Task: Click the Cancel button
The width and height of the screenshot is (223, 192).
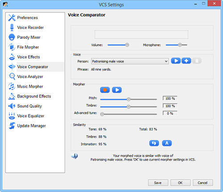Action: [x=203, y=183]
